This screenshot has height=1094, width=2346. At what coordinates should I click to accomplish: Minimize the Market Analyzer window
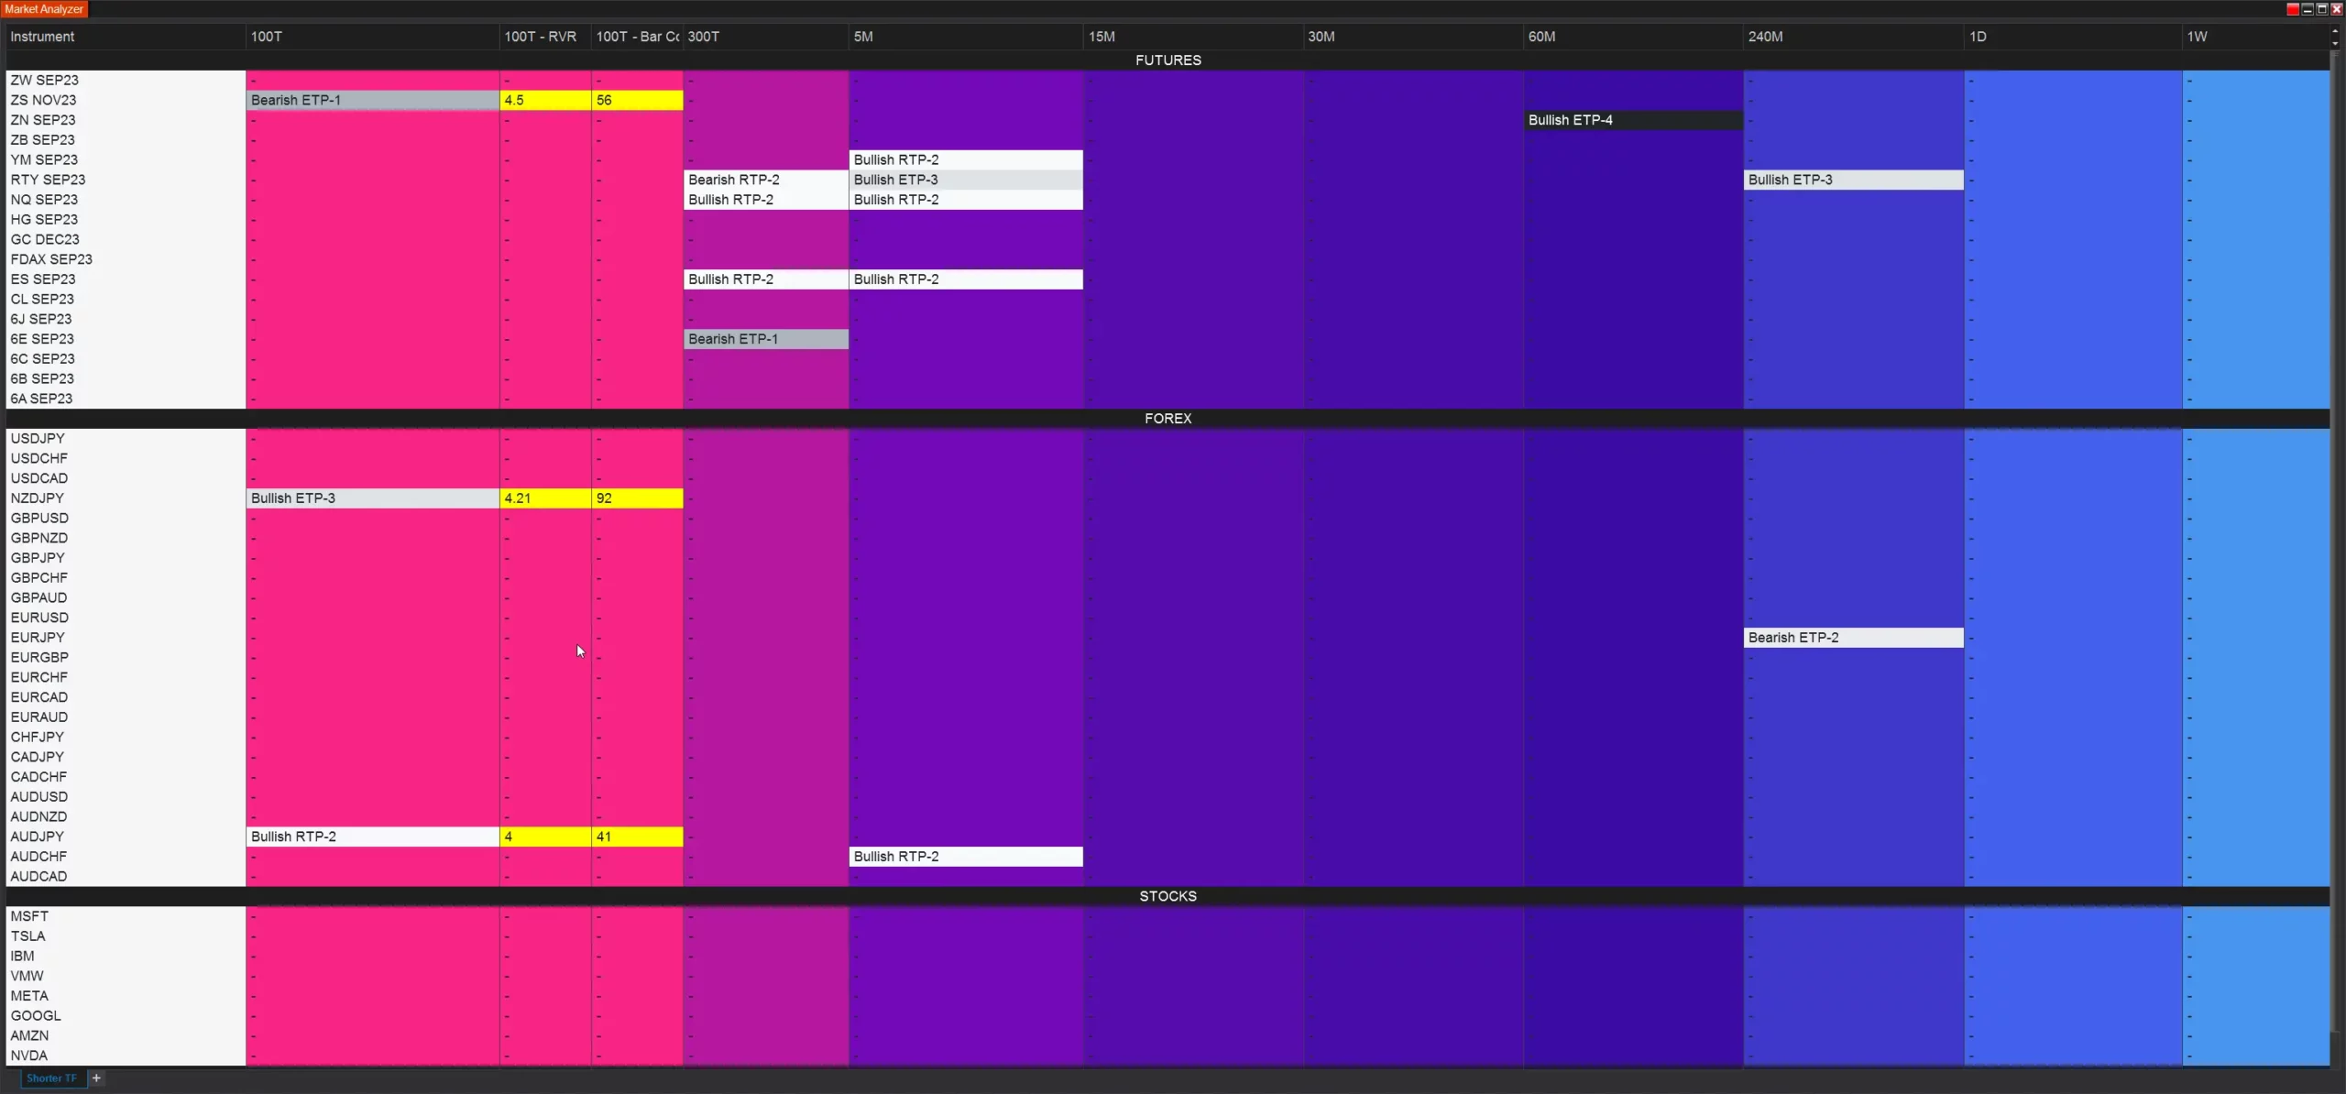tap(2307, 9)
